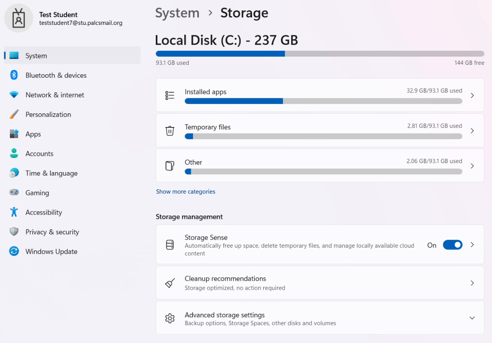
Task: Click the Backup options, Storage Spaces description
Action: pos(260,323)
